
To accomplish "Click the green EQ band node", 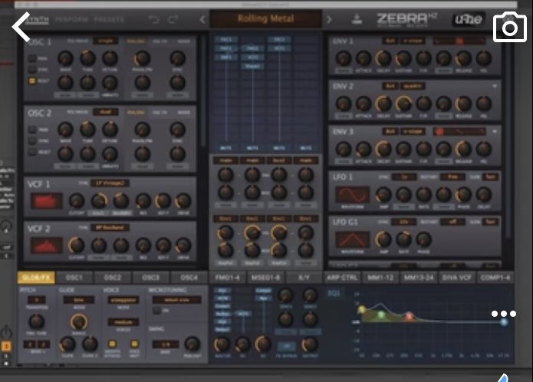I will (381, 314).
